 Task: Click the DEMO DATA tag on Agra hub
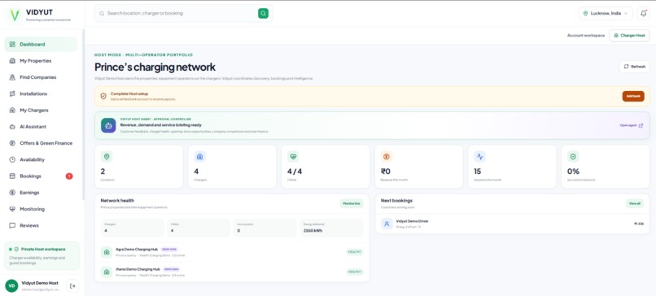169,249
